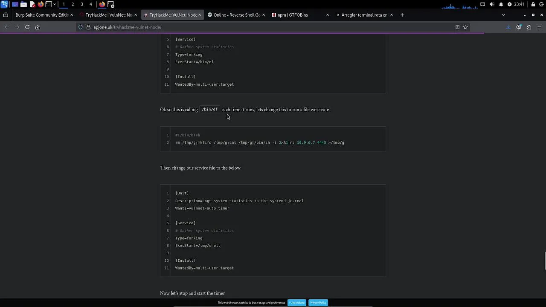Screen dimensions: 546x307
Task: Switch to Arreglar terminal rota tab
Action: coord(363,15)
